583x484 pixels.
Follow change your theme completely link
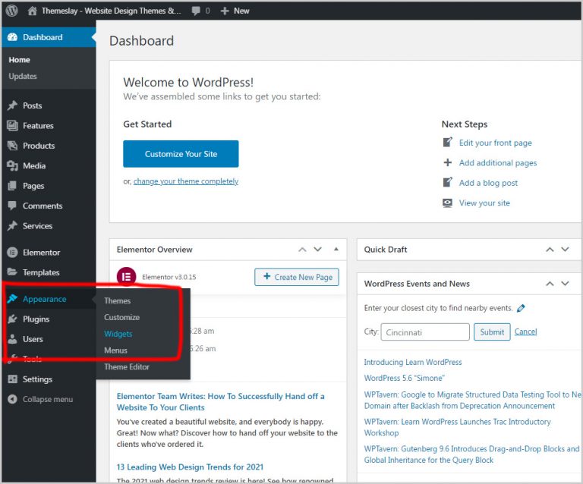click(x=186, y=181)
